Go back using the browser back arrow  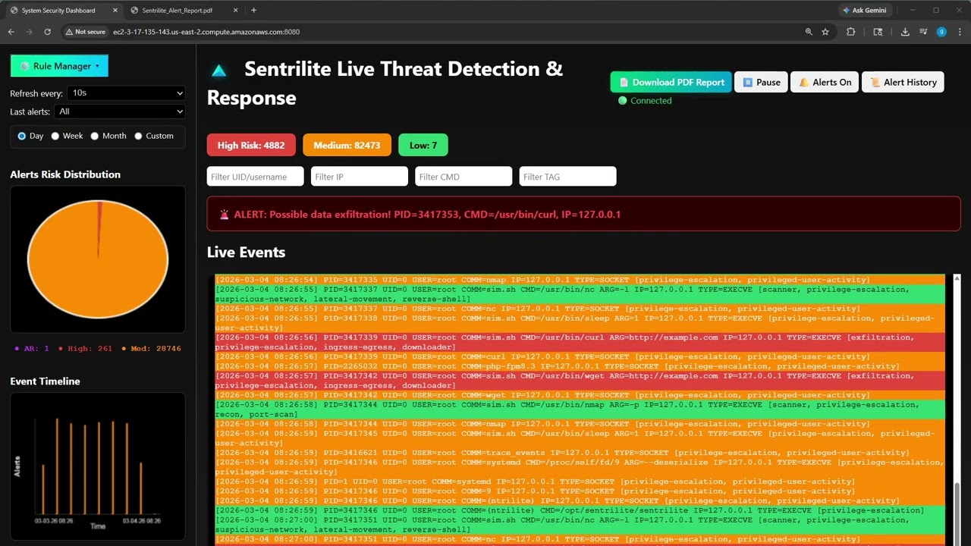click(11, 32)
